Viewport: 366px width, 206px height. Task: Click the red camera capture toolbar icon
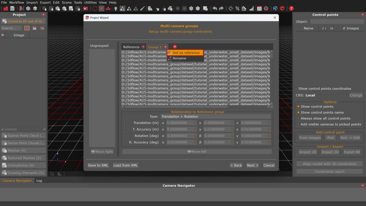pos(85,8)
